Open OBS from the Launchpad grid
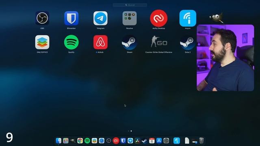260x146 pixels. click(42, 18)
